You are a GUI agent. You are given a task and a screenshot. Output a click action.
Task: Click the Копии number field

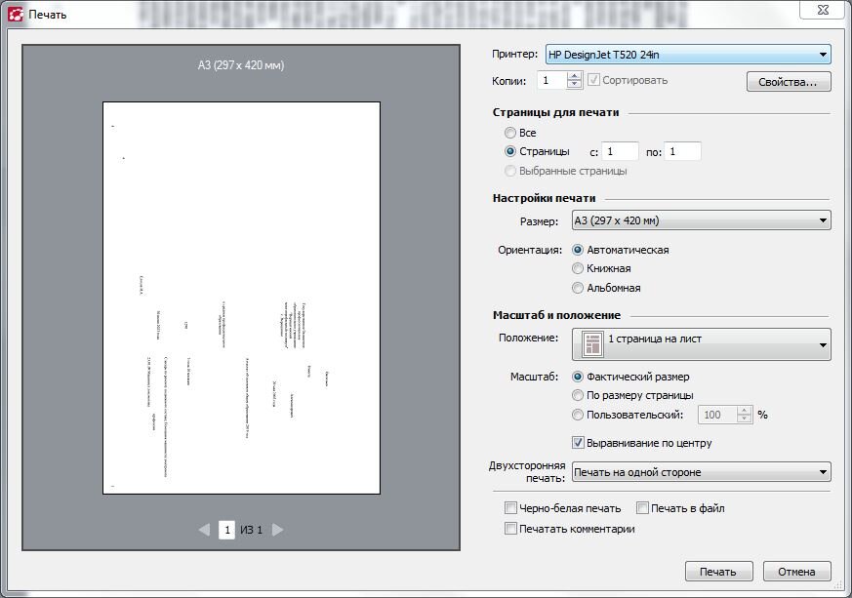(x=552, y=80)
